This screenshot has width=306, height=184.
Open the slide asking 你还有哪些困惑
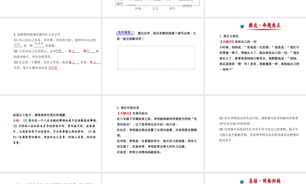pyautogui.click(x=153, y=56)
